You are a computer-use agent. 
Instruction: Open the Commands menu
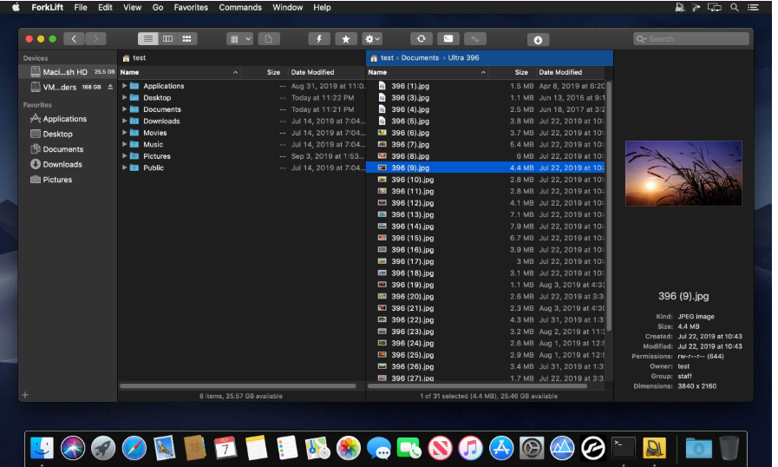point(240,7)
